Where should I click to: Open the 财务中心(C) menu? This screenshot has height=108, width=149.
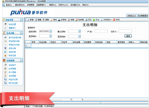point(63,5)
